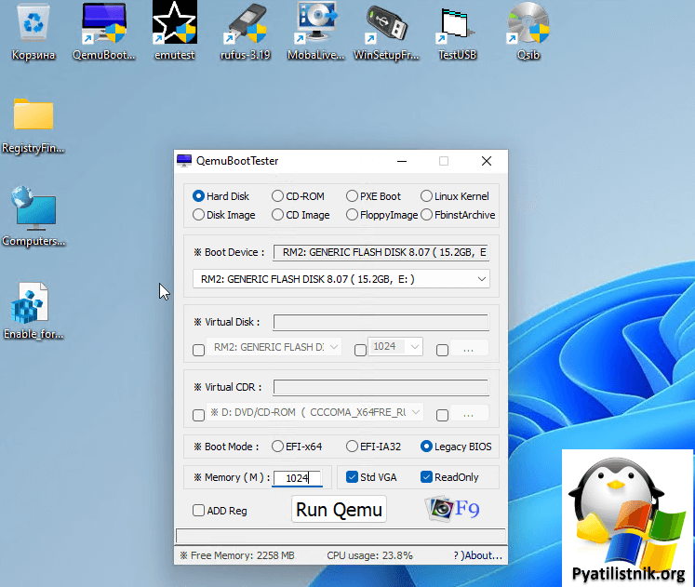Click the Virtual Disk browse (...) button

click(x=469, y=349)
